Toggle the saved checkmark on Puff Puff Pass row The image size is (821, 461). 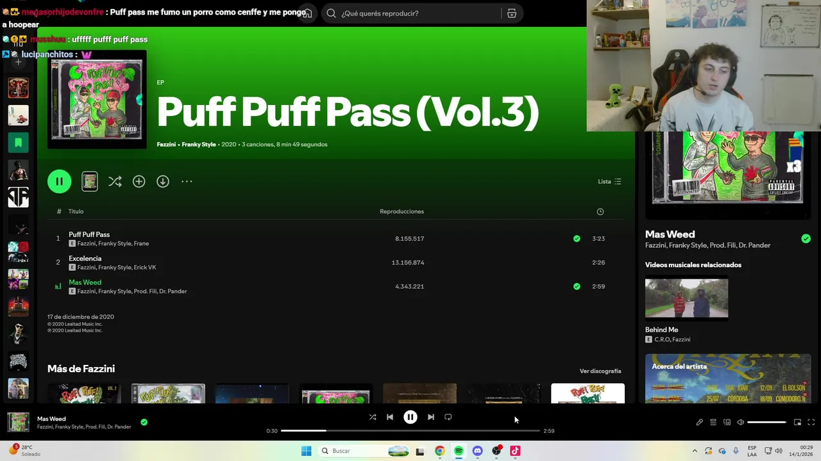coord(577,239)
